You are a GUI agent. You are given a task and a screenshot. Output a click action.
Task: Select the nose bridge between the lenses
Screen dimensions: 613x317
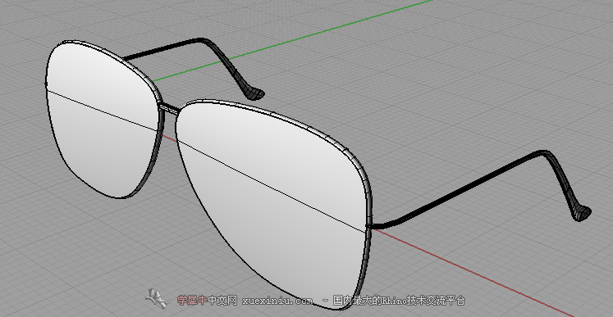point(168,108)
